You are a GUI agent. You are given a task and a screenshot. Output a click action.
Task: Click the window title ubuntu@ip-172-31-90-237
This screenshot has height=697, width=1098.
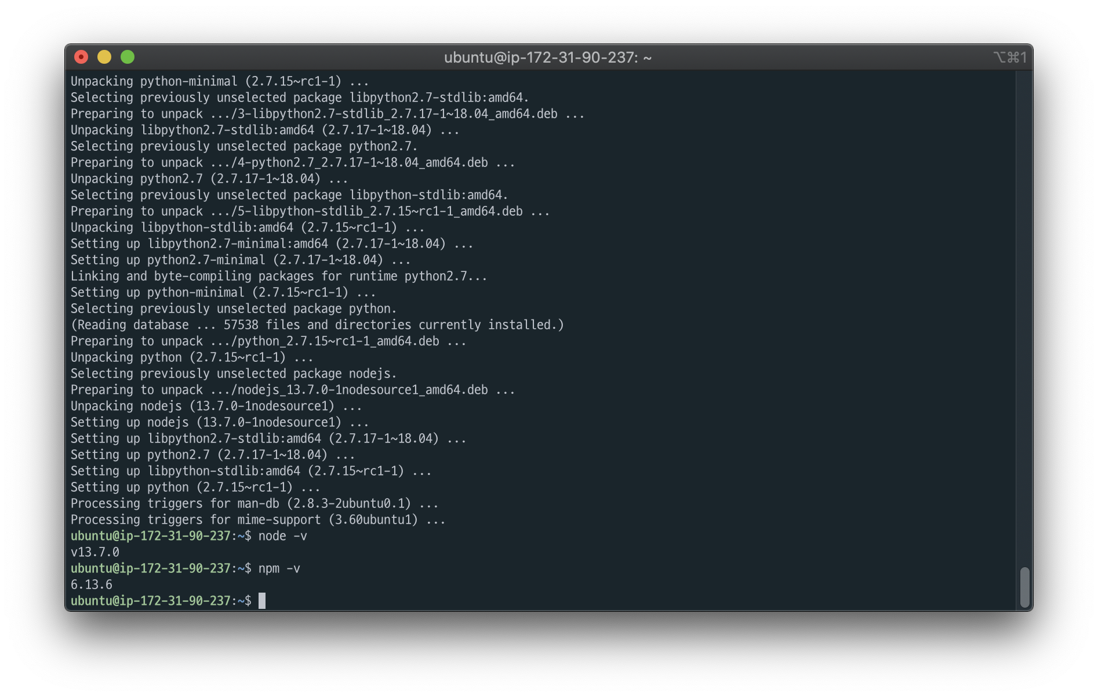click(547, 57)
